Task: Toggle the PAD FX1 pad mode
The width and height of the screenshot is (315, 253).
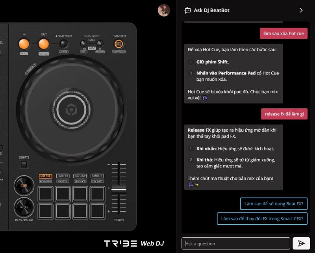Action: [63, 176]
